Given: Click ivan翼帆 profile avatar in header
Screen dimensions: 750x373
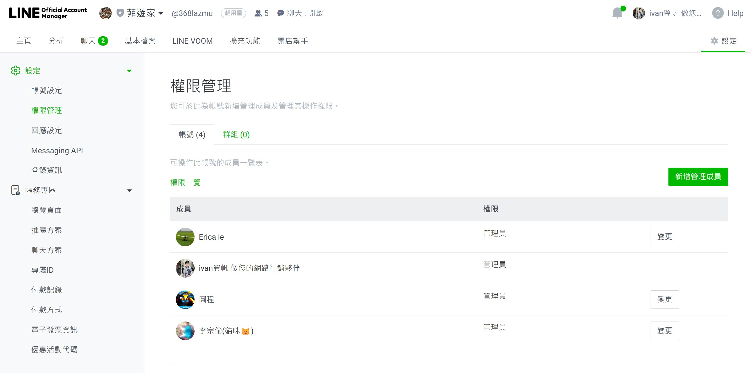Looking at the screenshot, I should pyautogui.click(x=639, y=13).
